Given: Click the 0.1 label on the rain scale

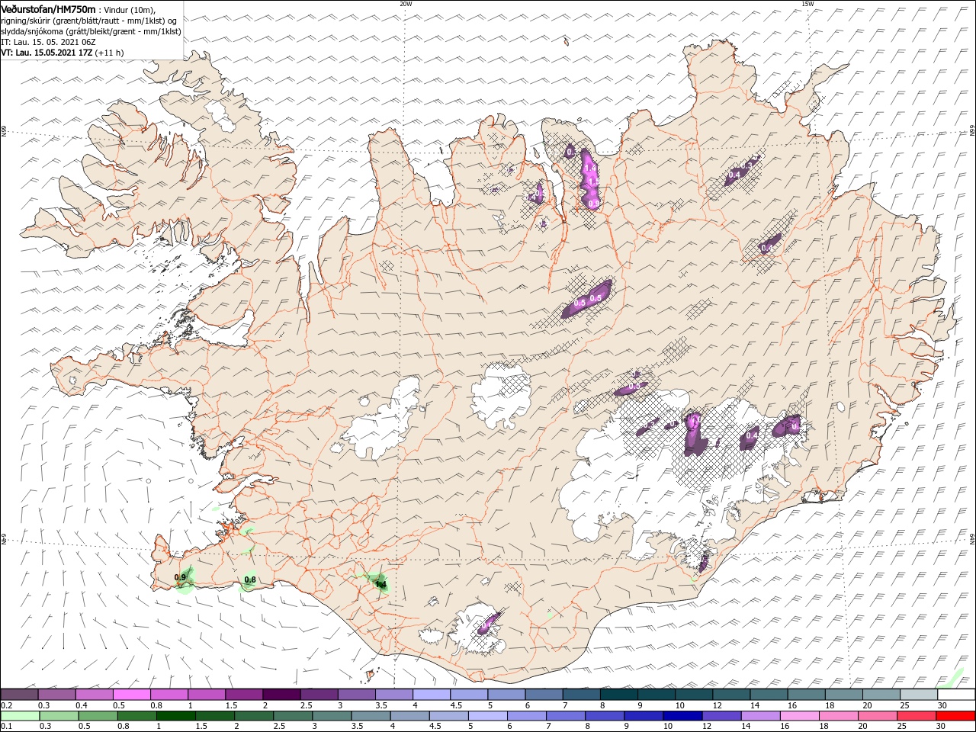Looking at the screenshot, I should tap(6, 727).
